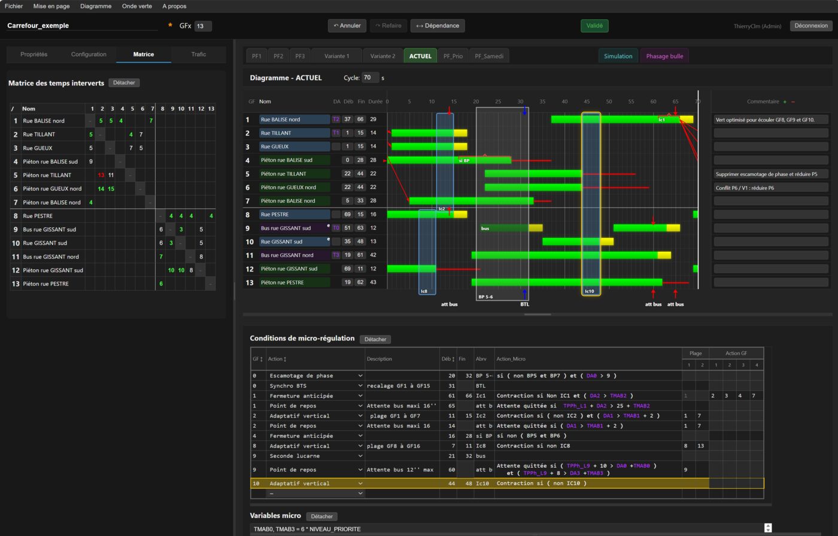This screenshot has height=536, width=838.
Task: Sort micro-regulation table by Déb column
Action: point(448,359)
